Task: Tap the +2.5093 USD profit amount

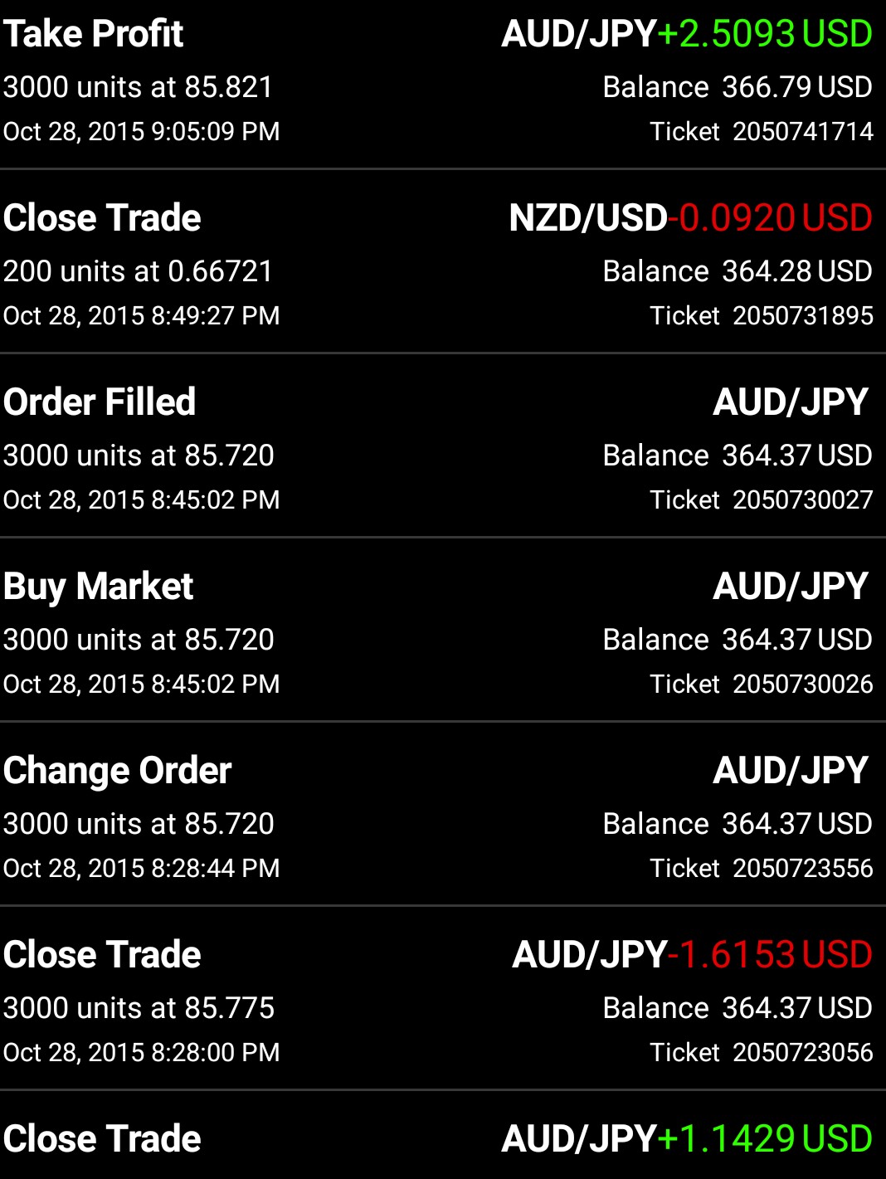Action: pyautogui.click(x=764, y=34)
